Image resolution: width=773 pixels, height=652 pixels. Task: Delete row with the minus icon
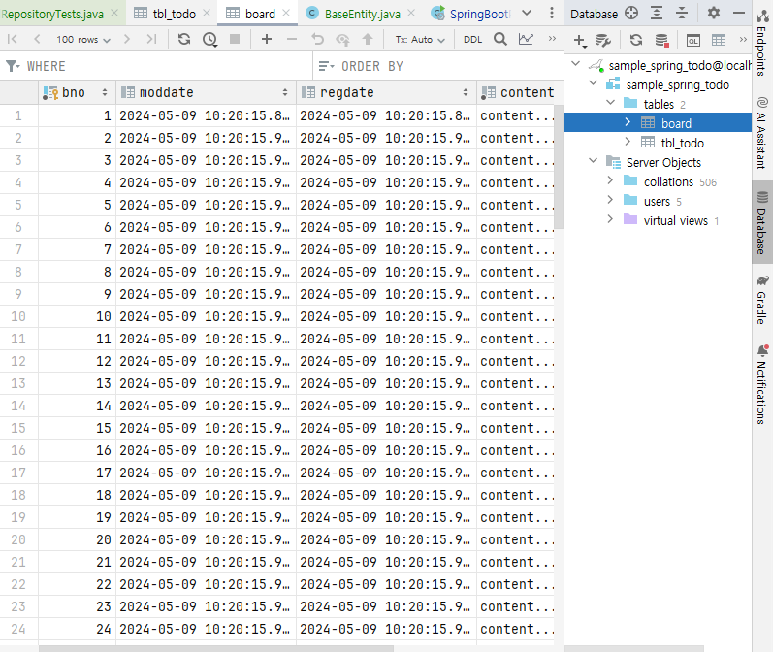coord(292,39)
